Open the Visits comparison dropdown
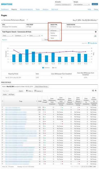 35,35
